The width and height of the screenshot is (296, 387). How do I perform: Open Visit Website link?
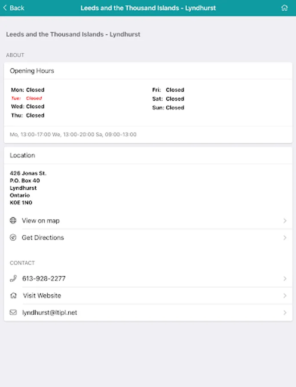(42, 295)
